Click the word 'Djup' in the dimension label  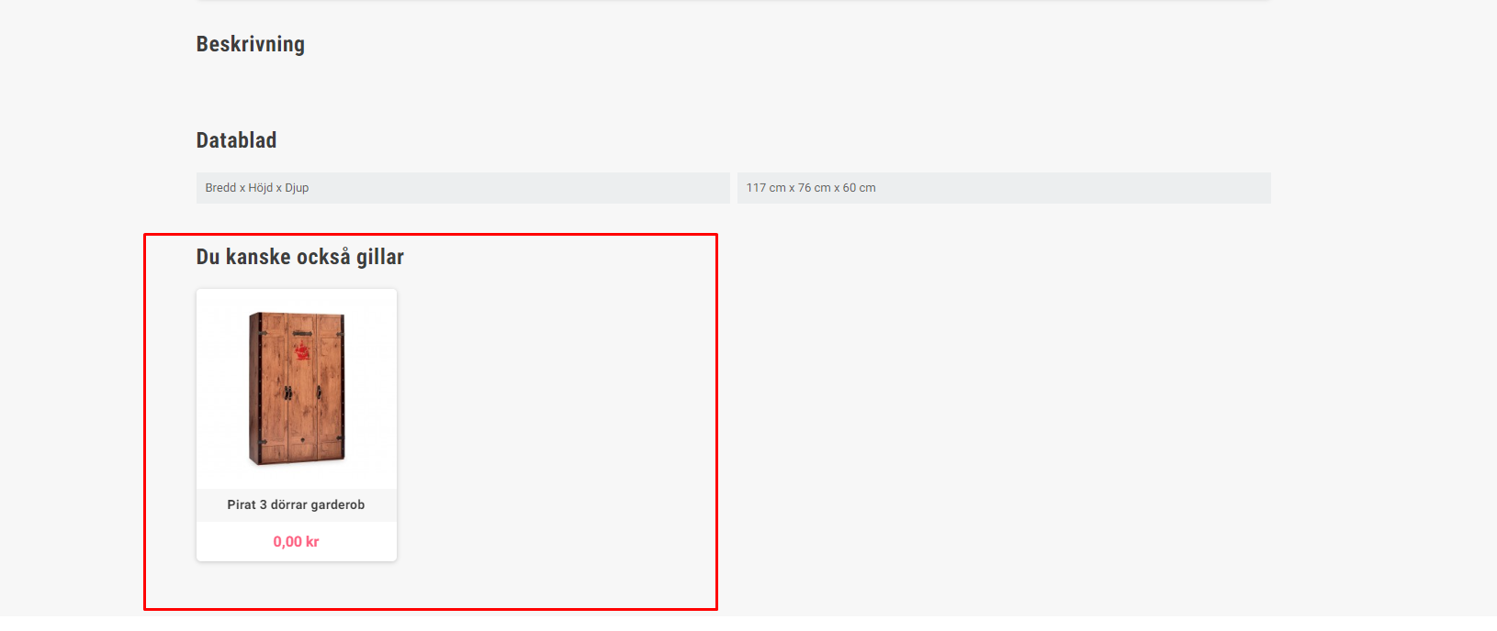point(297,188)
